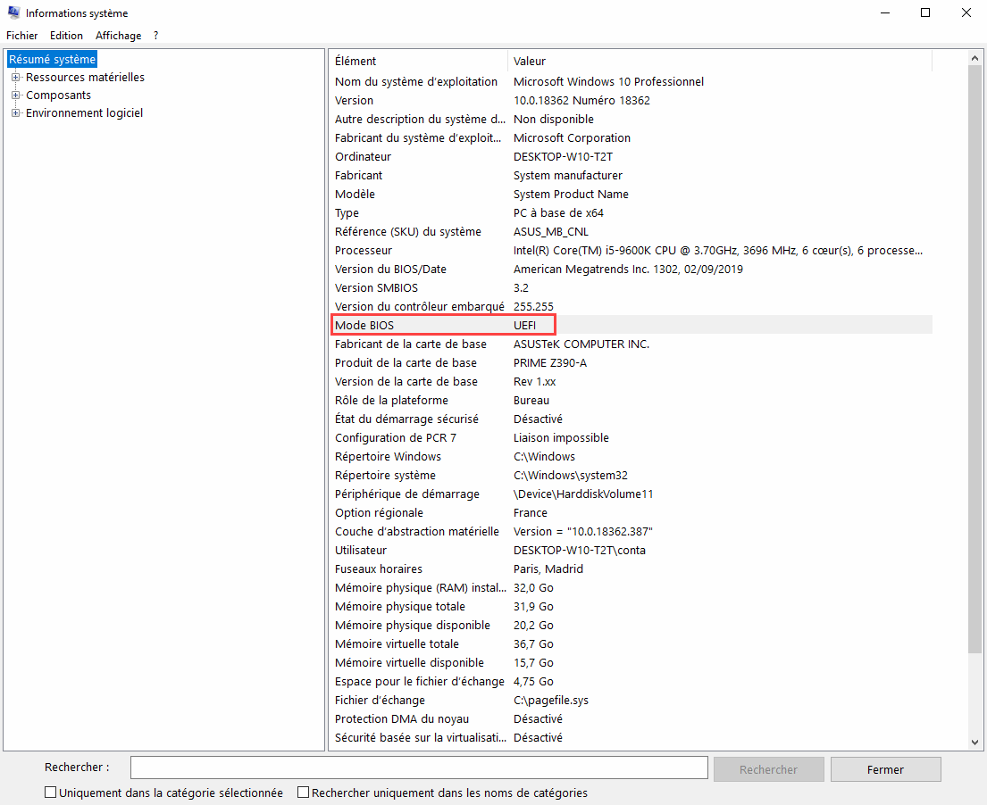Select the Utilisateur row
The height and width of the screenshot is (805, 987).
point(632,551)
